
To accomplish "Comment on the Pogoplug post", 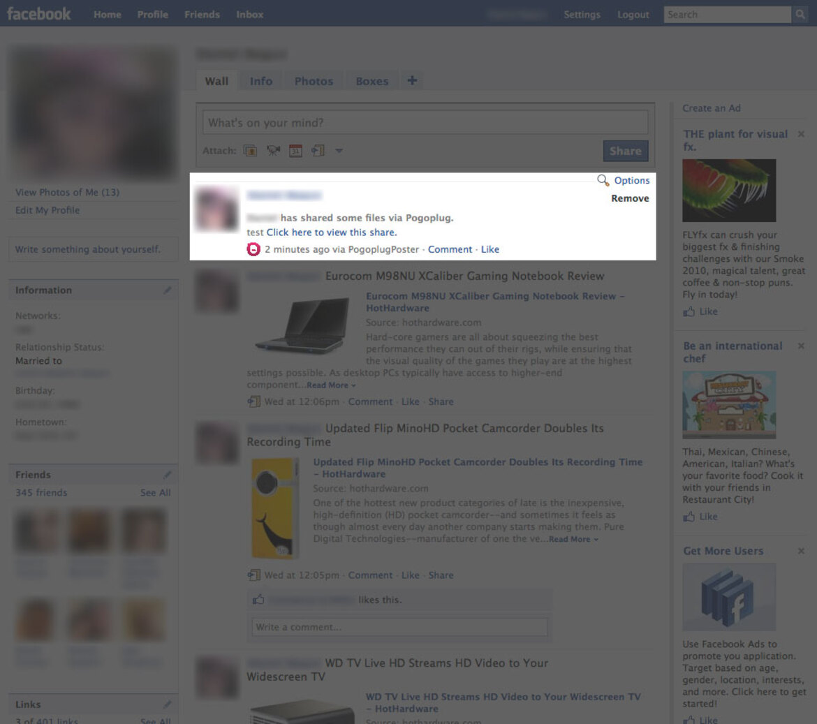I will pyautogui.click(x=450, y=249).
